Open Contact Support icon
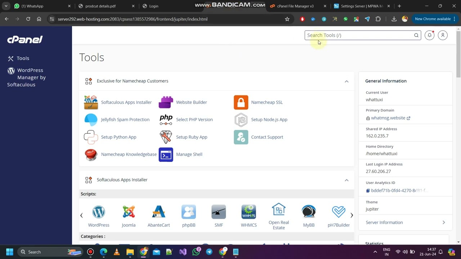Screen dimensions: 461x259 click(x=241, y=137)
